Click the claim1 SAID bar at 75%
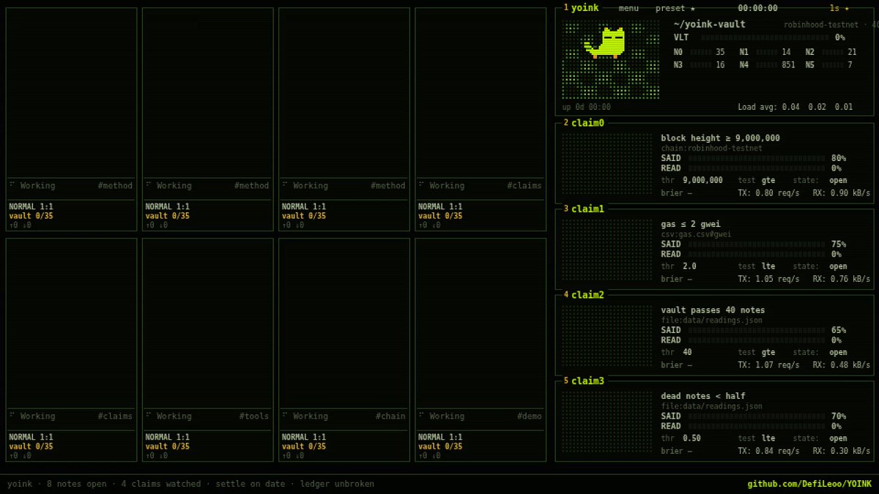 757,244
